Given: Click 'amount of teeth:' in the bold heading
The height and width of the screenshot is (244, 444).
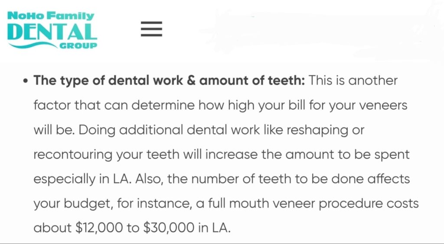Looking at the screenshot, I should coord(252,80).
